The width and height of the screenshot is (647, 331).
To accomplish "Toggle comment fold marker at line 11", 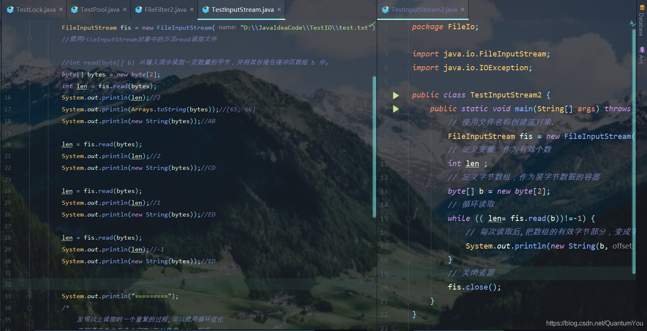I will [x=29, y=39].
